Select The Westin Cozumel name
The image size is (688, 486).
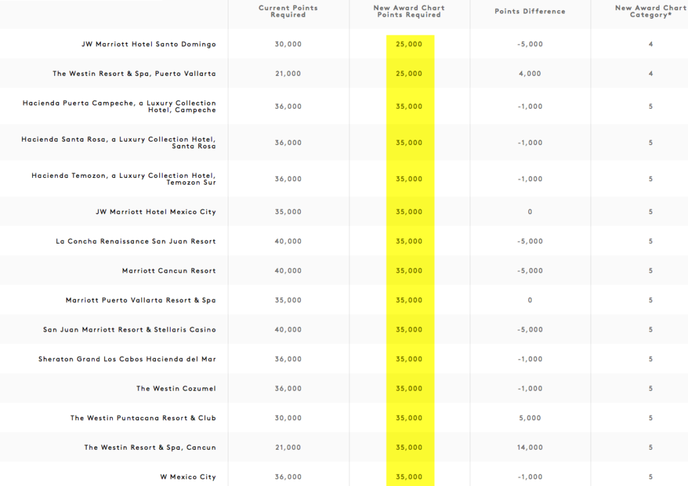(177, 388)
